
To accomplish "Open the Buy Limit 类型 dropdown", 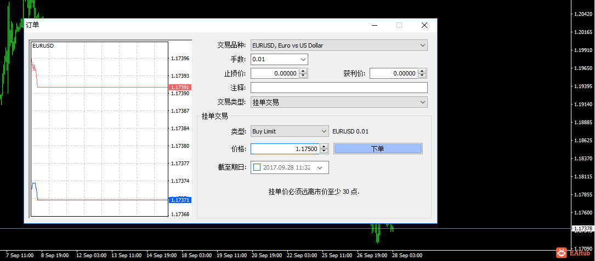I will (x=290, y=131).
